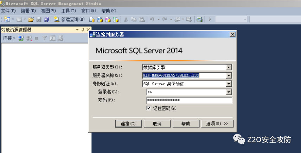Click the Stop square icon in Object Explorer
The height and width of the screenshot is (153, 301).
coord(37,38)
